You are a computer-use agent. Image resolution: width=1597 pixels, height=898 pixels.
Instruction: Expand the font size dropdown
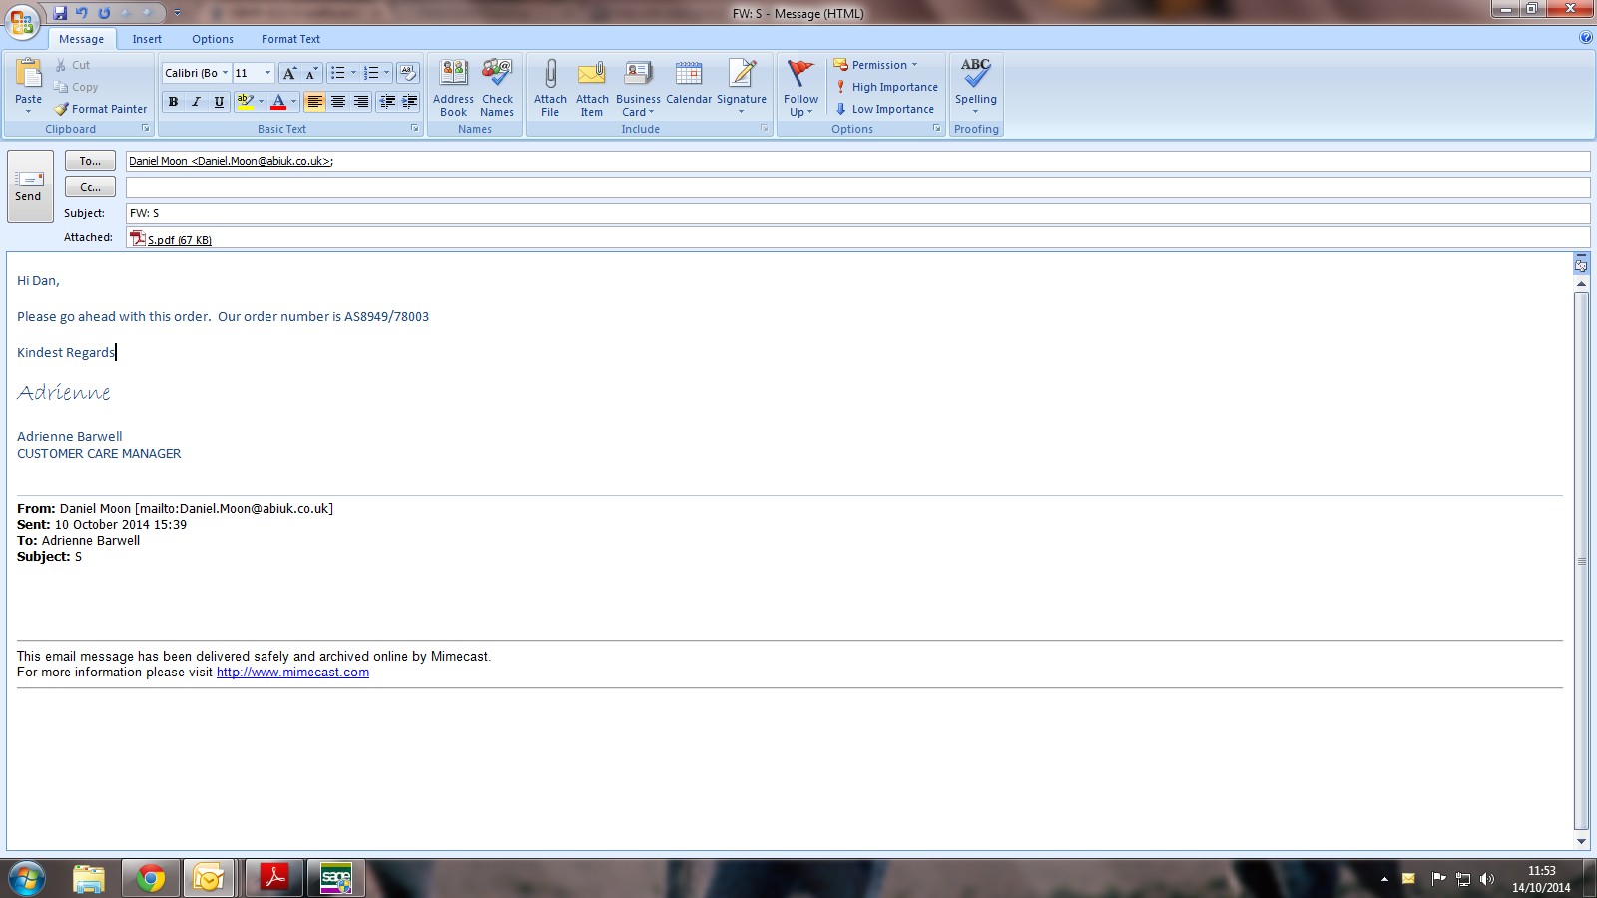(x=267, y=73)
